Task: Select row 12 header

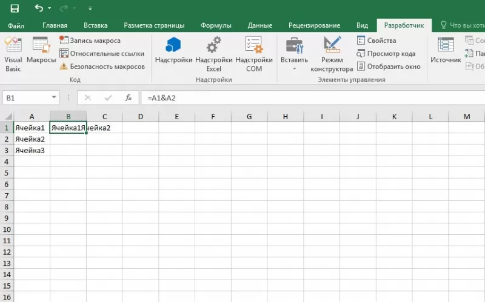Action: [7, 252]
